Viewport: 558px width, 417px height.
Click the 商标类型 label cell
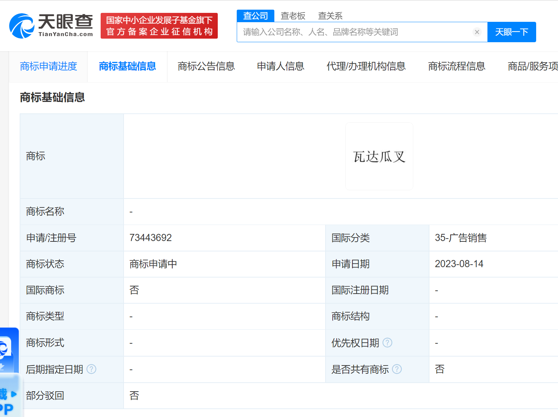tap(72, 316)
